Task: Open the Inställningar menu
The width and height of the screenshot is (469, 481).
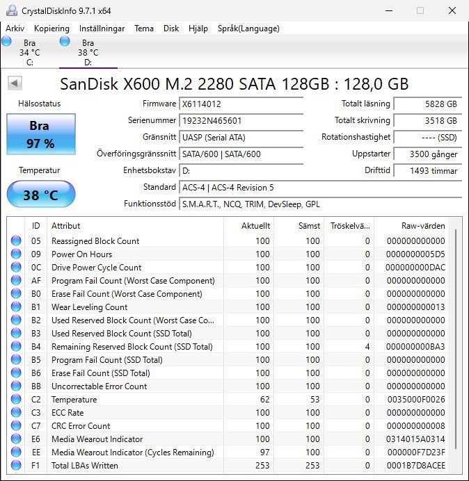Action: tap(102, 28)
